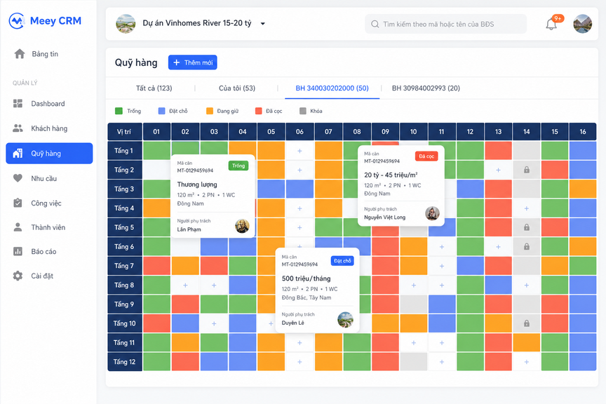606x404 pixels.
Task: Click the Meey CRM logo
Action: pos(45,21)
